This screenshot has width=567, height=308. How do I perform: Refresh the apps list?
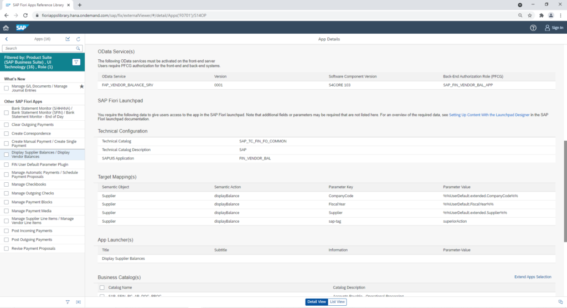(78, 39)
